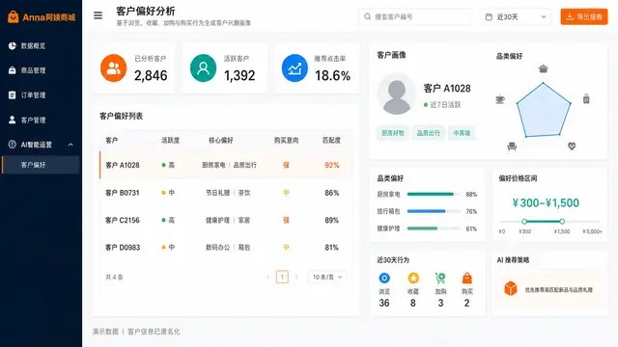Click the ¥300 price slider handle
Image resolution: width=618 pixels, height=347 pixels.
click(524, 222)
